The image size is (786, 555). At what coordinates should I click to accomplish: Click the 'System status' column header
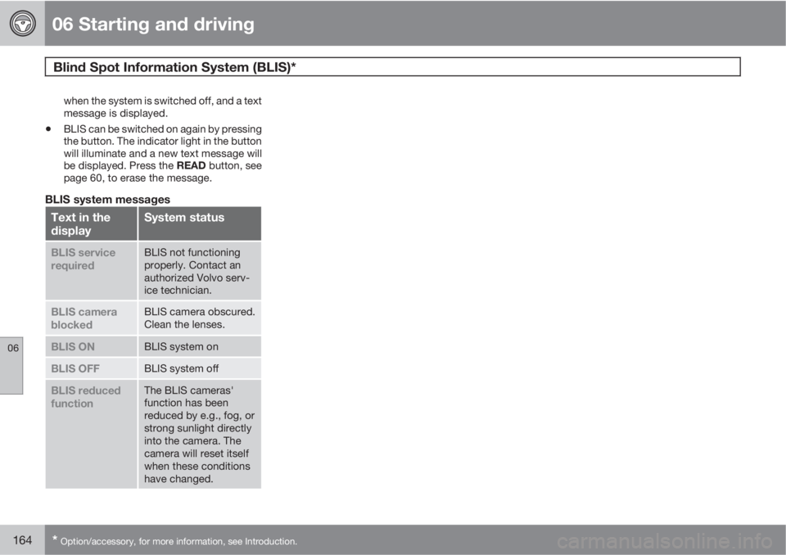coord(200,223)
